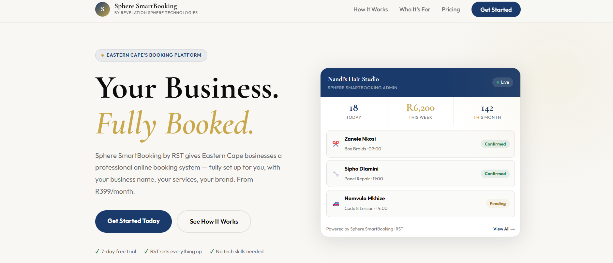
Task: Click the car icon beside Nomvula Mkhize
Action: (336, 204)
